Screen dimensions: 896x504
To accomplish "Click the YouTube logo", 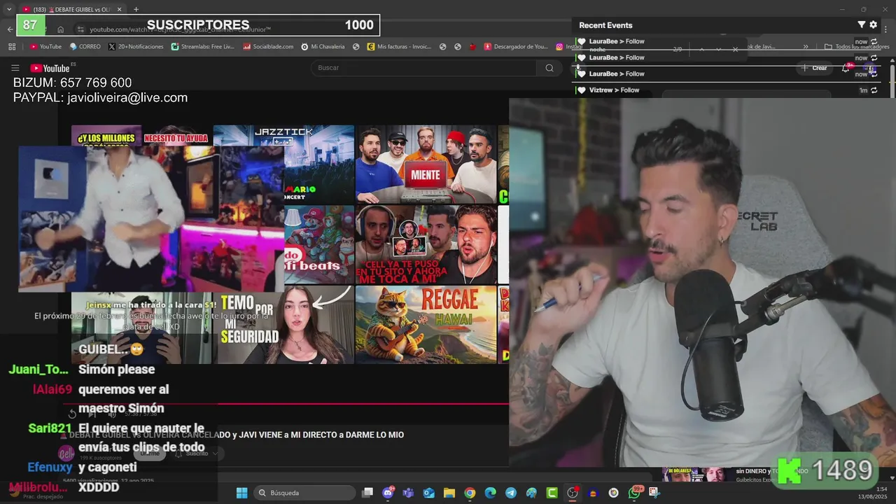I will coord(50,68).
